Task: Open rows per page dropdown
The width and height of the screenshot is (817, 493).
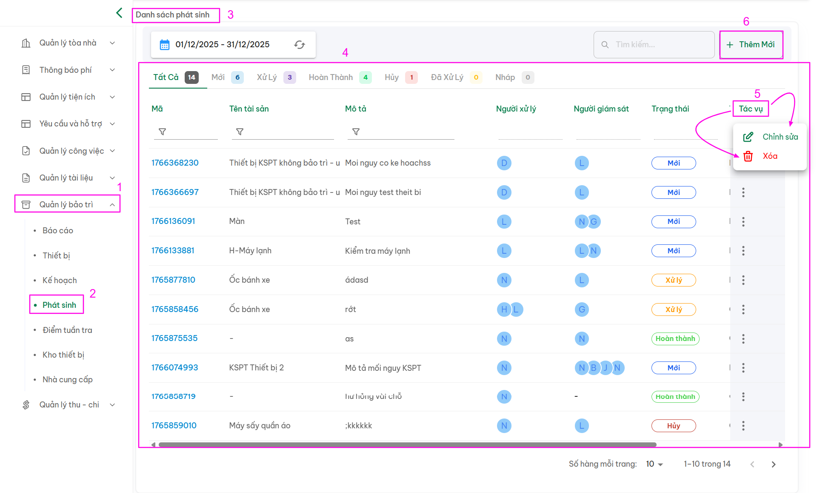Action: [654, 464]
